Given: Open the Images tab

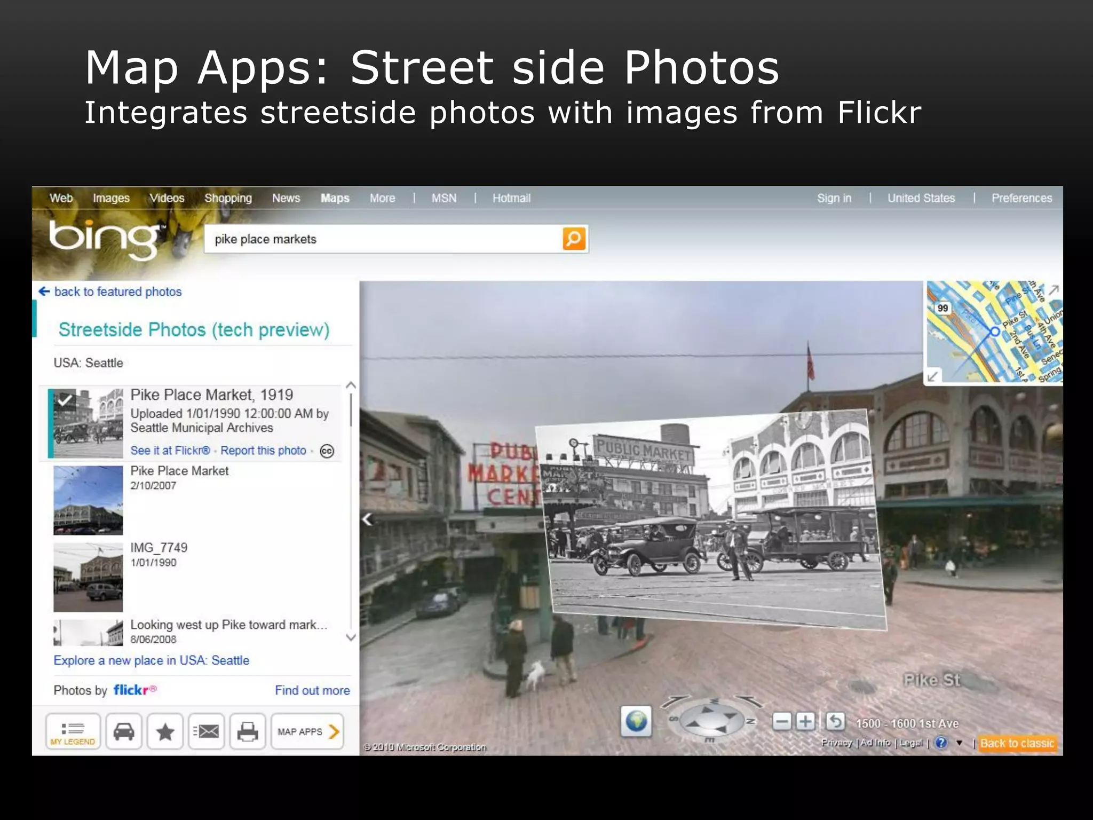Looking at the screenshot, I should (x=111, y=198).
